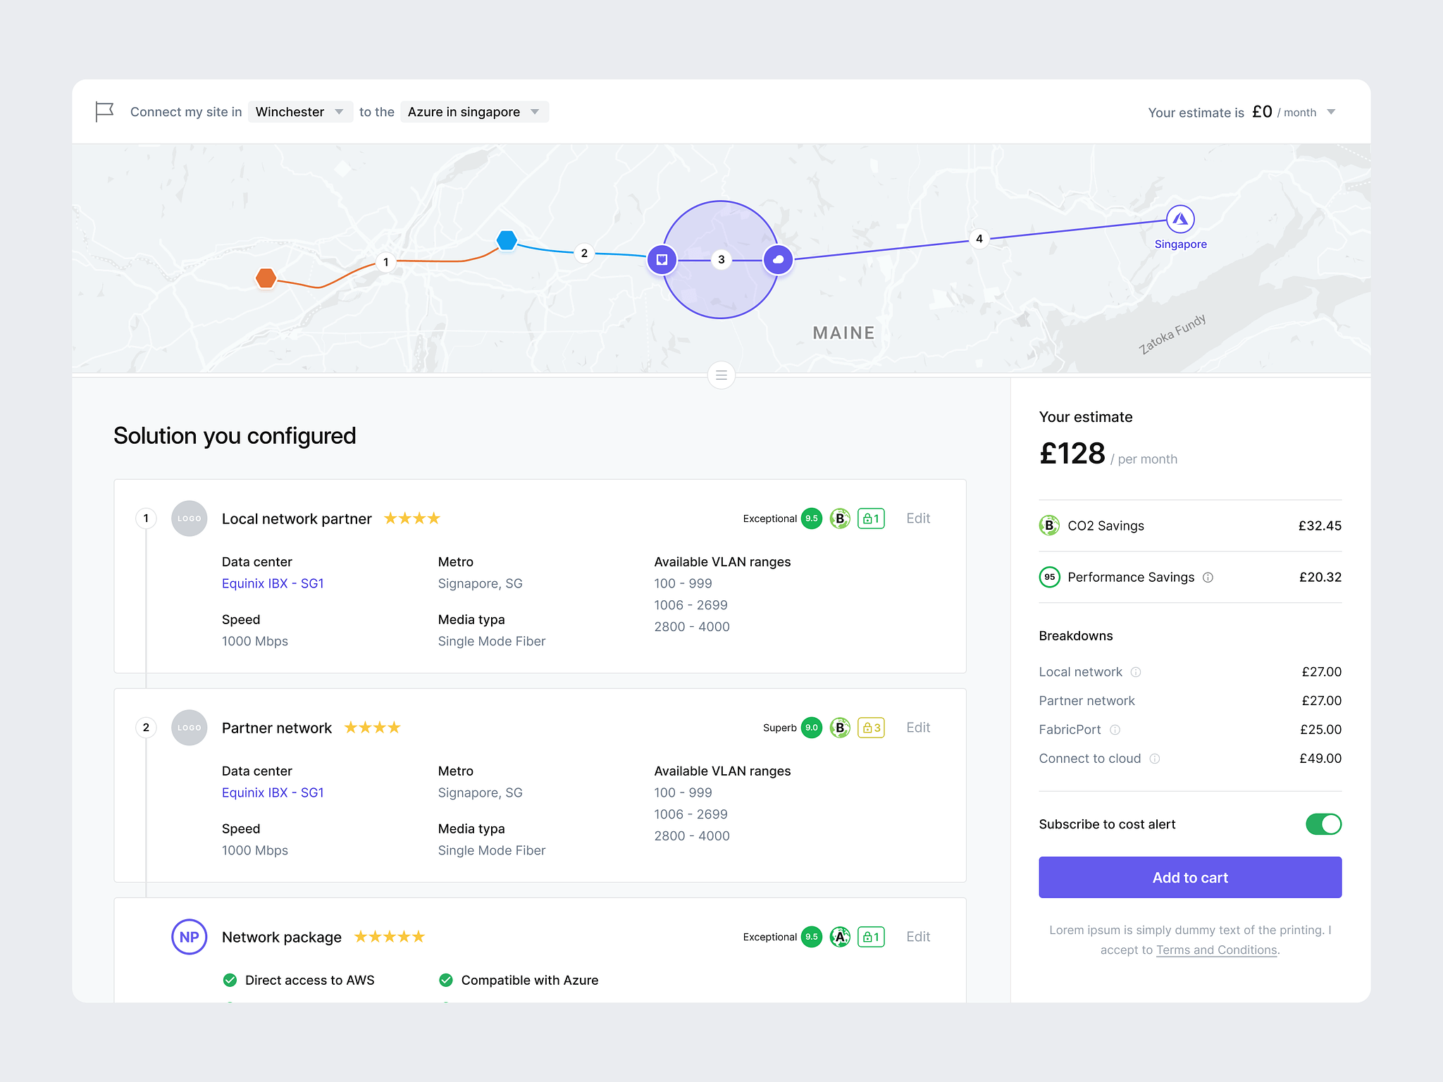Open the Winchester site dropdown
The image size is (1443, 1082).
[x=300, y=112]
